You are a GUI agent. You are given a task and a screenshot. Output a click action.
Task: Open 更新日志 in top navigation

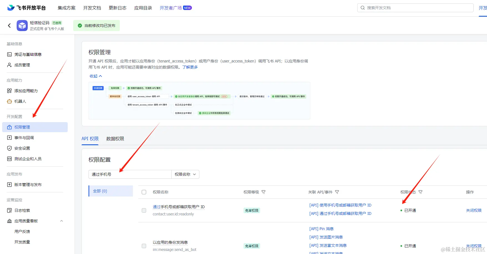point(118,8)
